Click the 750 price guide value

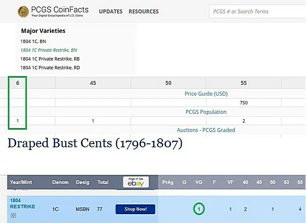243,103
